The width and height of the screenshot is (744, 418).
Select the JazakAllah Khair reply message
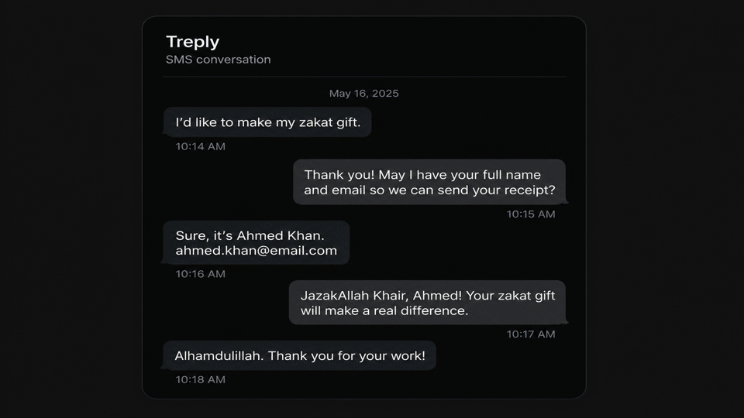click(x=428, y=303)
